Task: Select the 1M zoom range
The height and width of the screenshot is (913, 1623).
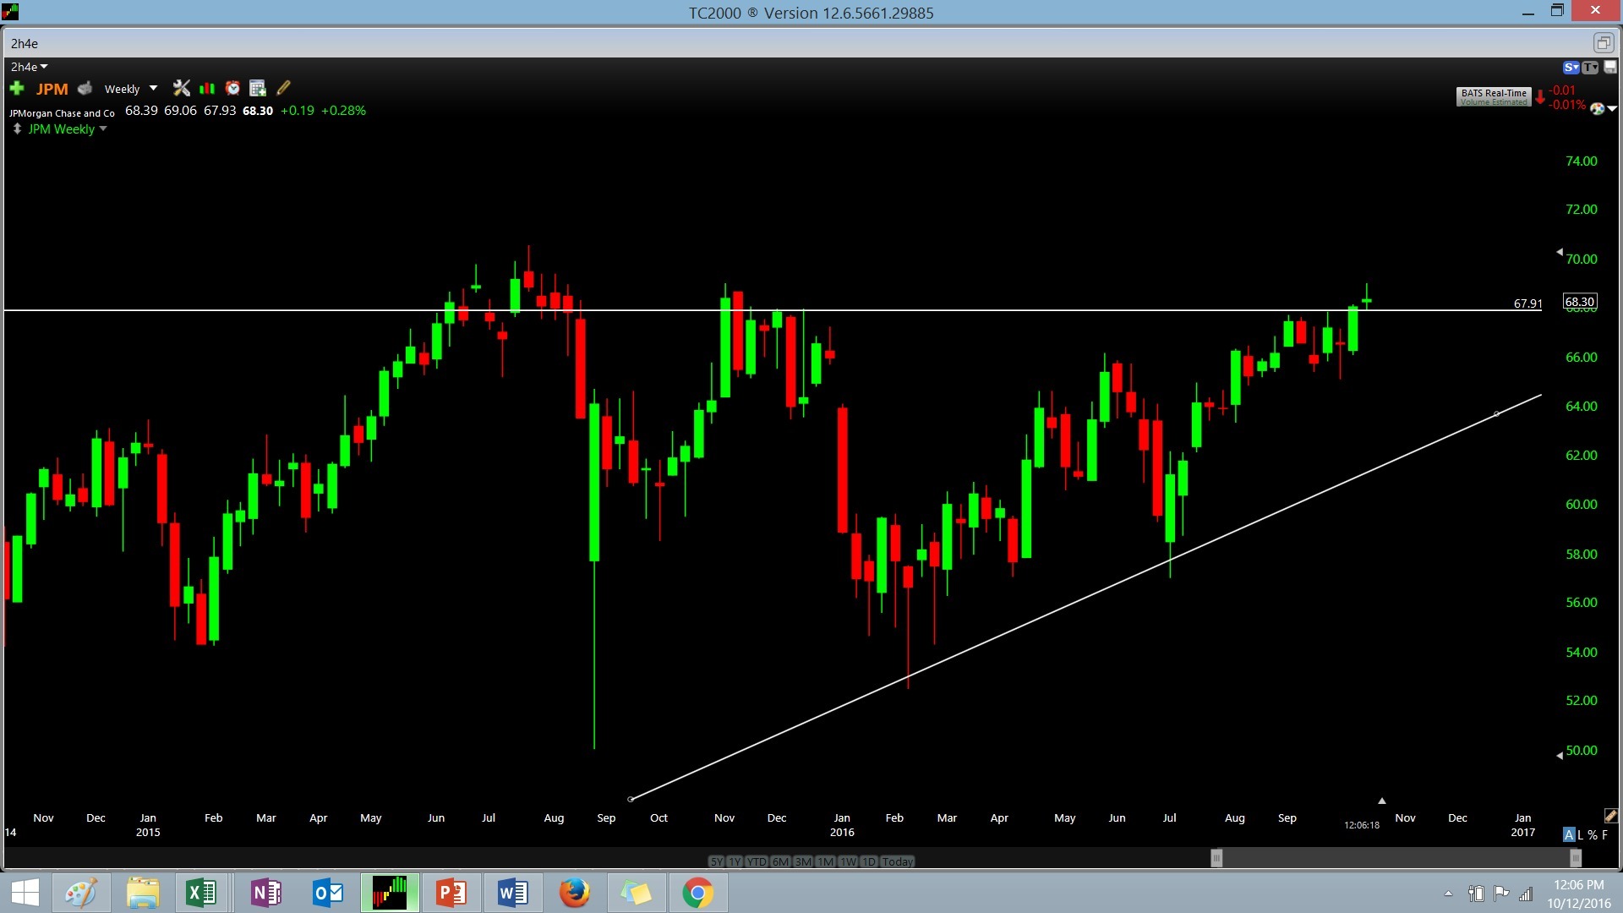Action: coord(825,861)
